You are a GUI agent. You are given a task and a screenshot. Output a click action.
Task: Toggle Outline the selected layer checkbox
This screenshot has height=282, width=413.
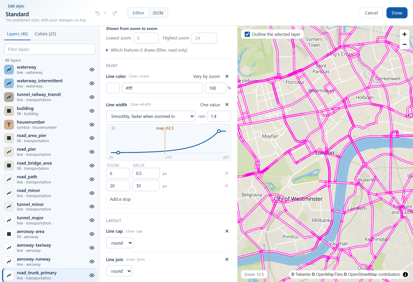pyautogui.click(x=247, y=34)
